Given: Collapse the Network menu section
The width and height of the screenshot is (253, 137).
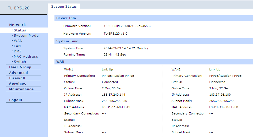Looking at the screenshot, I should coord(18,25).
